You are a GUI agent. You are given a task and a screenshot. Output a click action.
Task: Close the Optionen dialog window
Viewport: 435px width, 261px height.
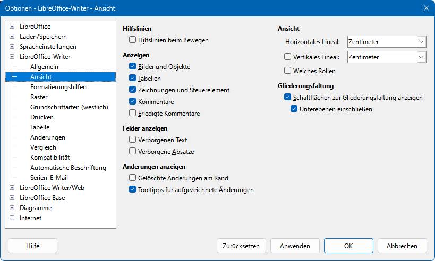[x=427, y=8]
